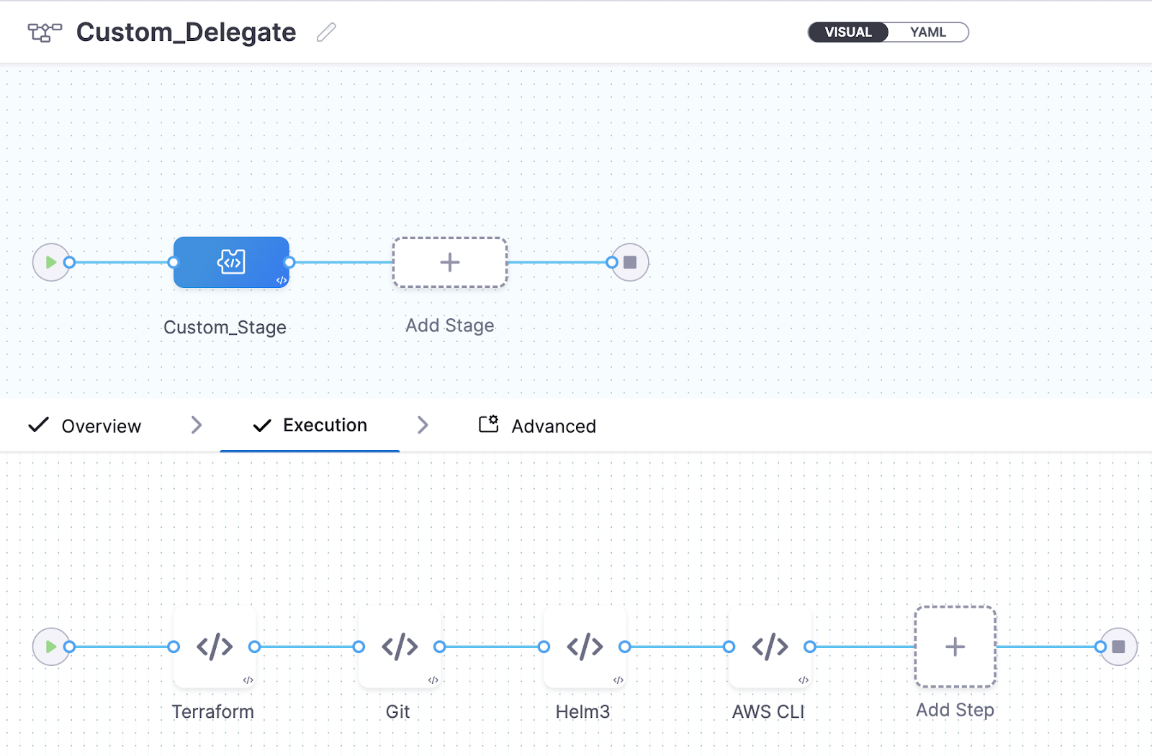Click the Helm3 label
Image resolution: width=1152 pixels, height=756 pixels.
(582, 711)
